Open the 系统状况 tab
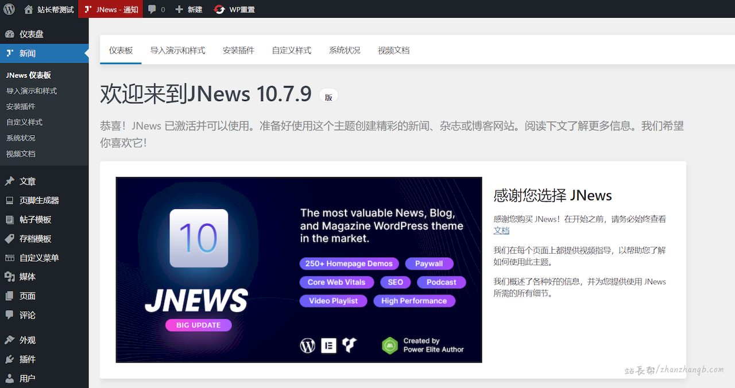 pos(345,51)
